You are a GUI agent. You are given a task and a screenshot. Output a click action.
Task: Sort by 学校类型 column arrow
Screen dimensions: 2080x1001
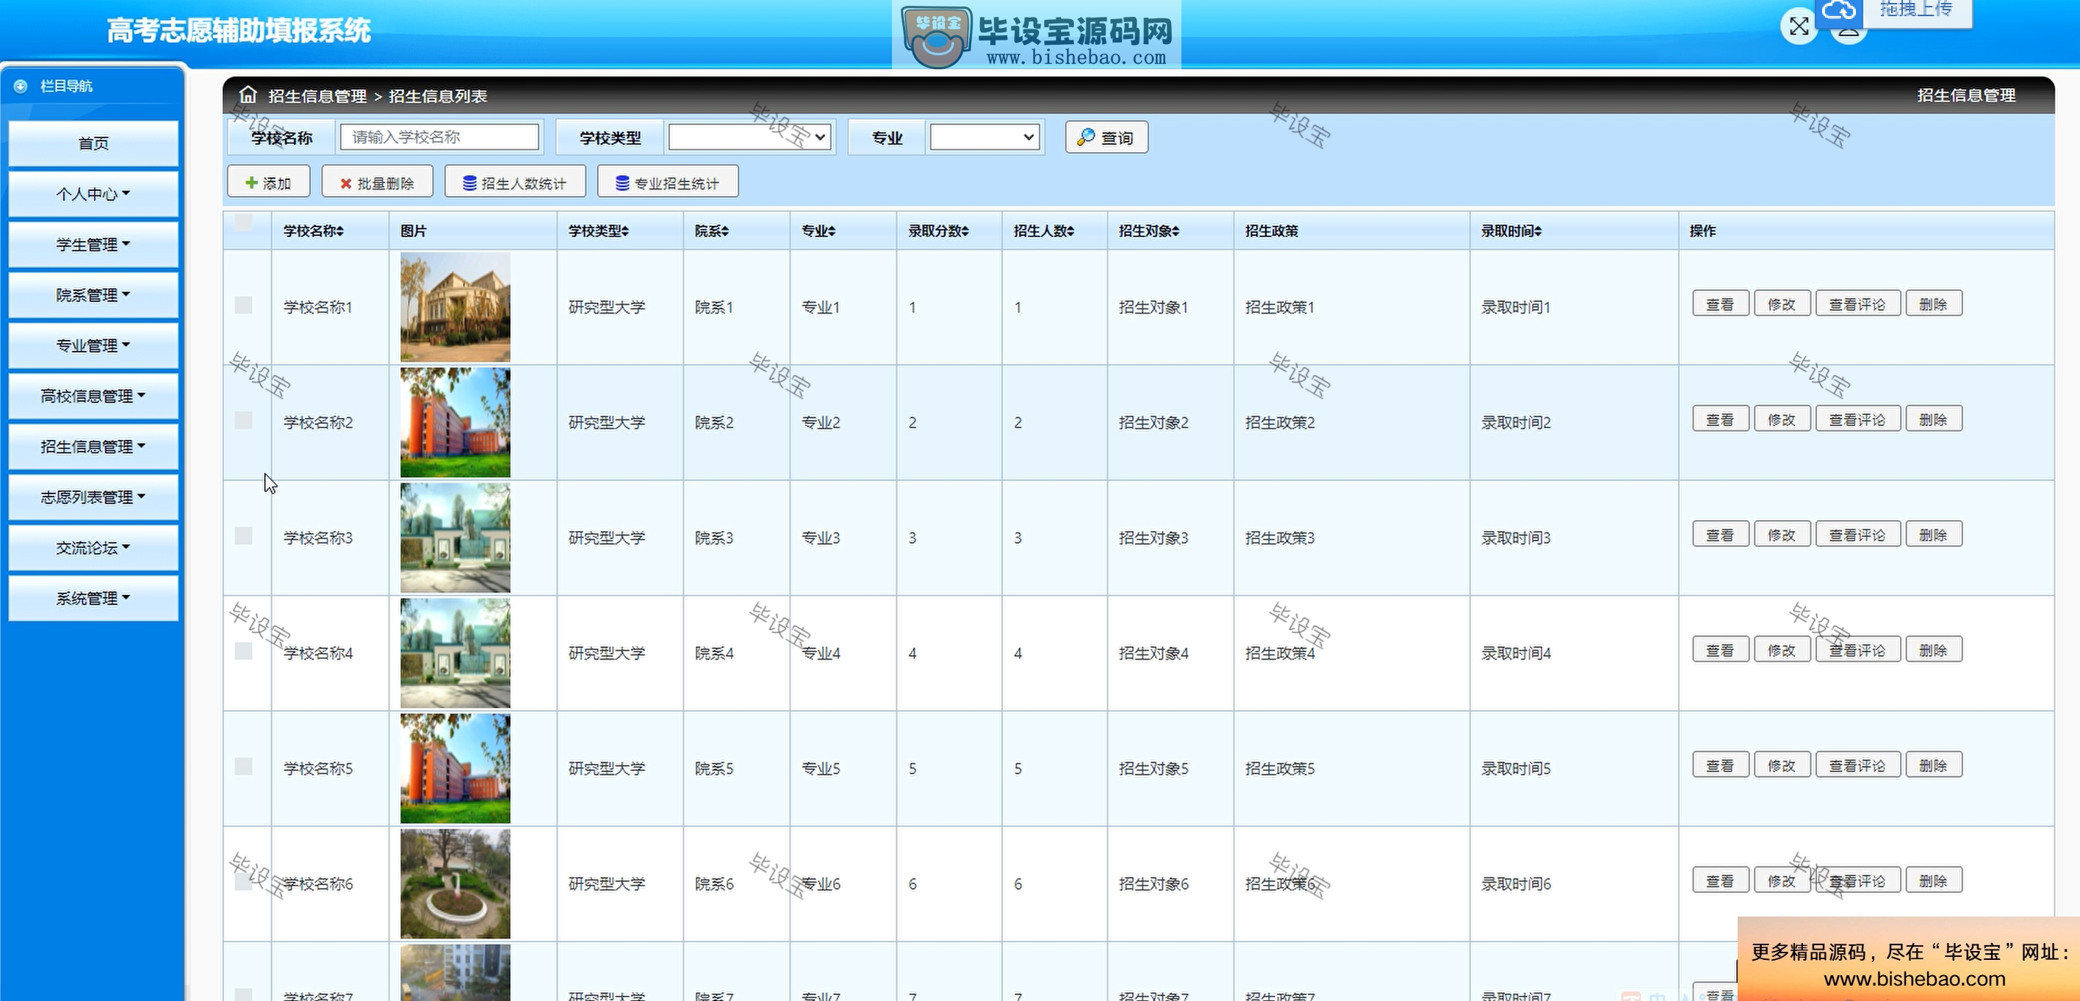point(625,231)
